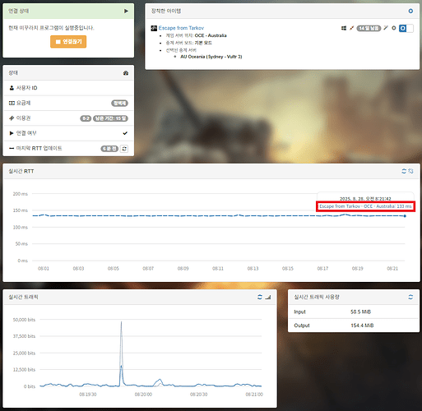Open the Escape from Tarkov item link
Viewport: 422px width, 411px height.
(x=181, y=28)
